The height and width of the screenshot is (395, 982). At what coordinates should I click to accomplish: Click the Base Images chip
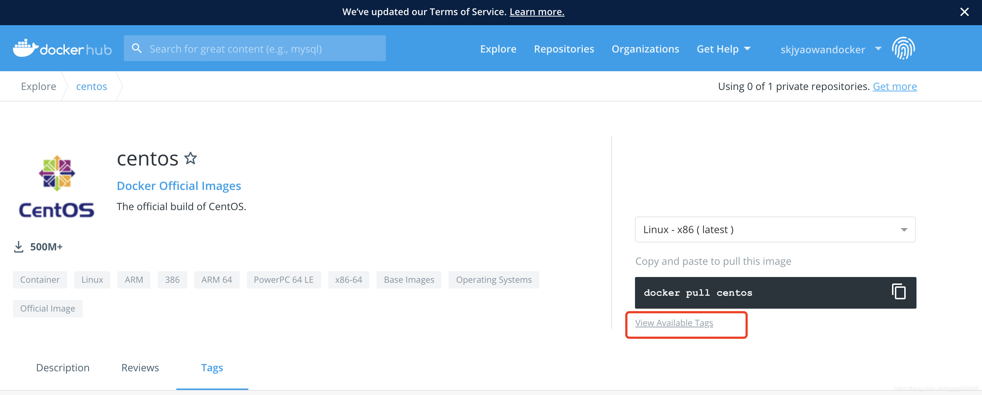[409, 280]
